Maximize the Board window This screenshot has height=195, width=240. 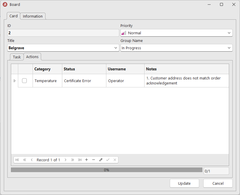coord(221,4)
